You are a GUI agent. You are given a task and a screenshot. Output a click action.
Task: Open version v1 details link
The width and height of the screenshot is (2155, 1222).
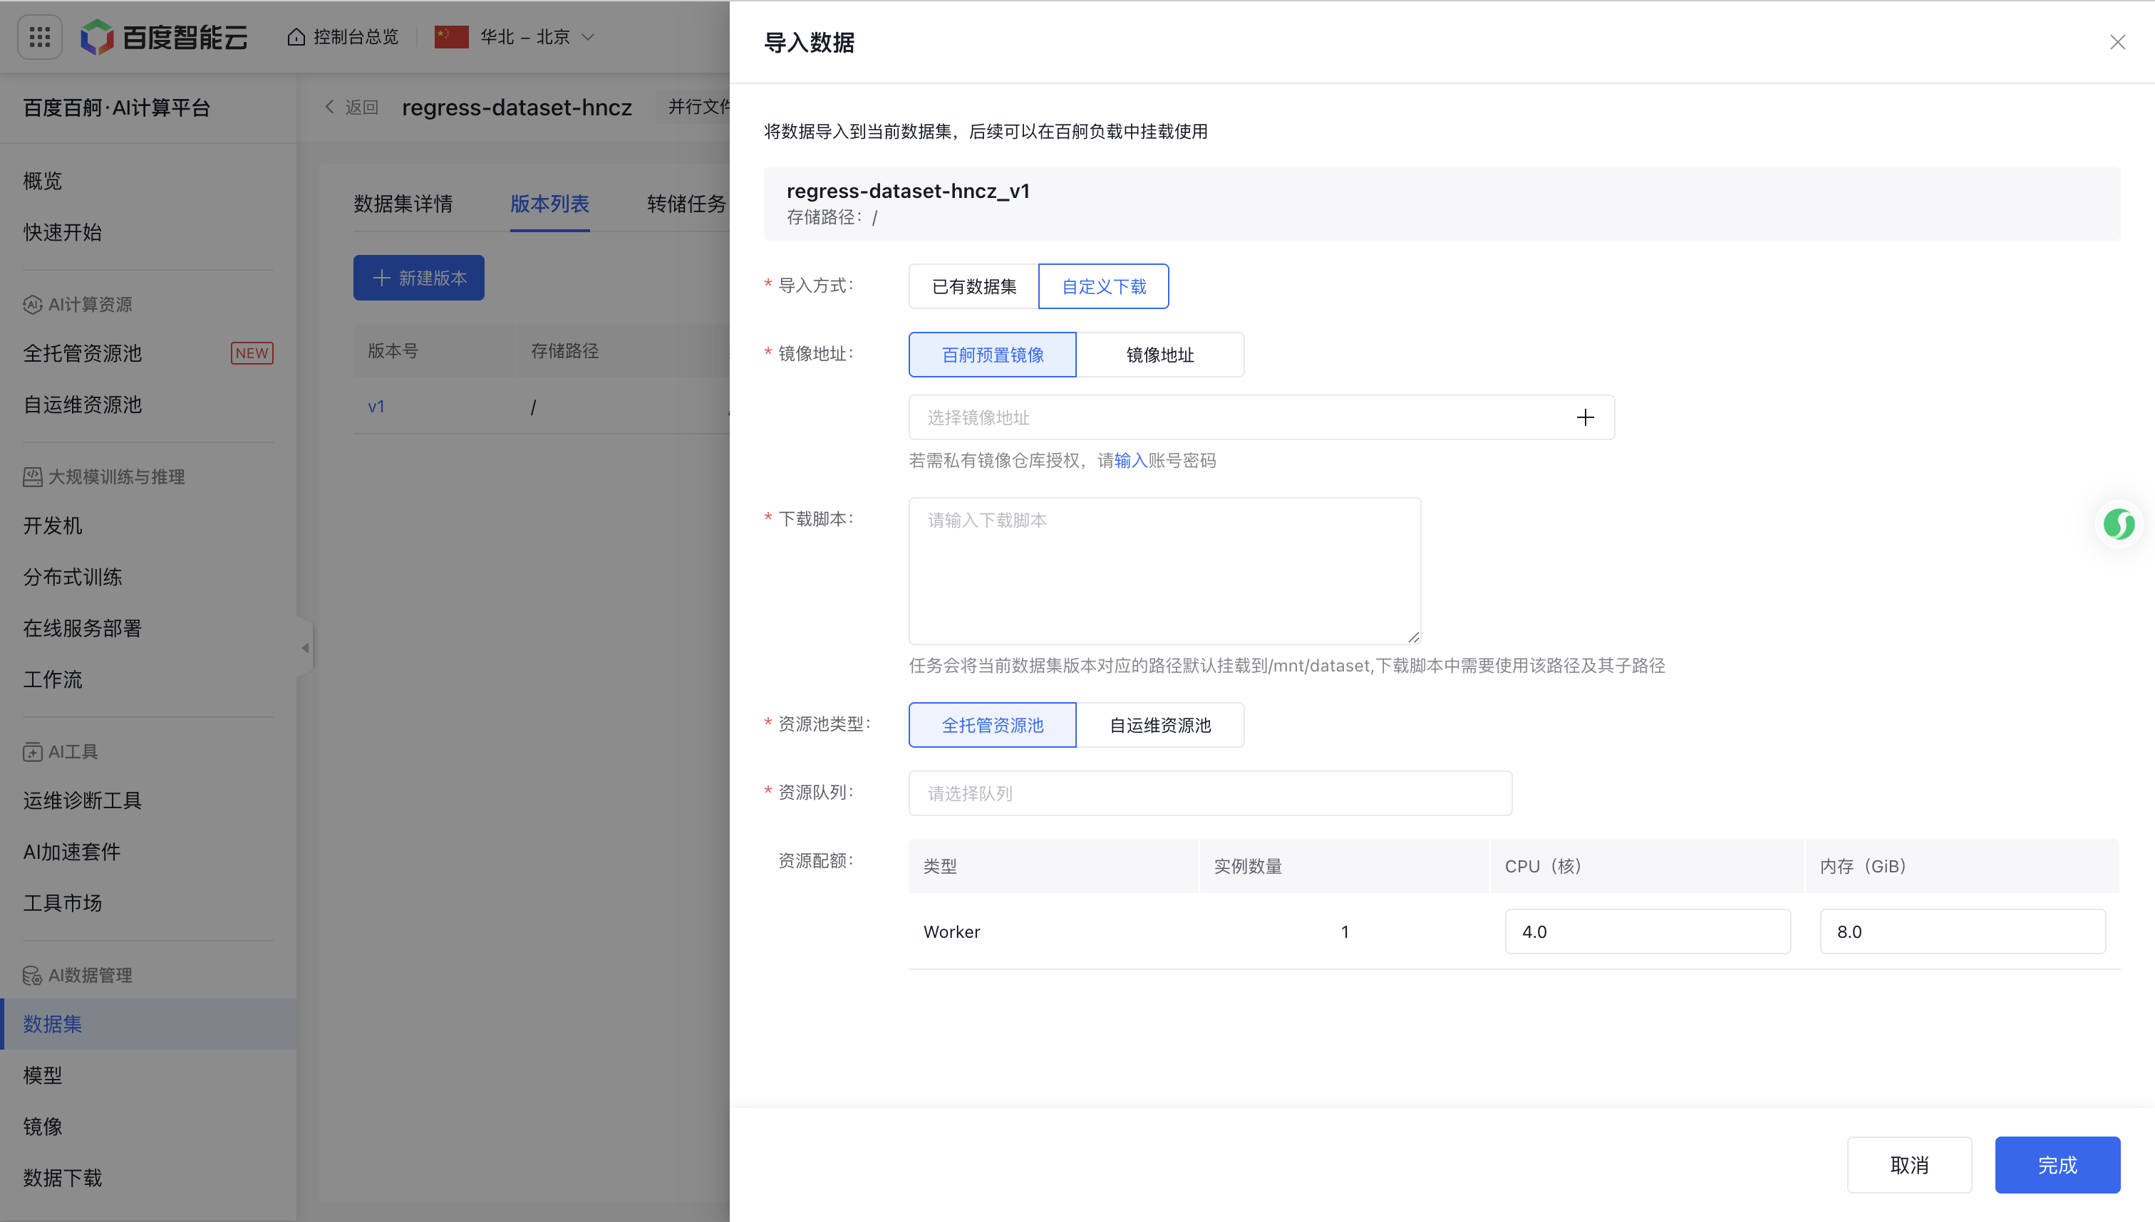376,406
